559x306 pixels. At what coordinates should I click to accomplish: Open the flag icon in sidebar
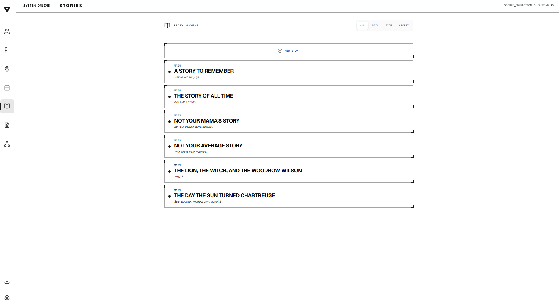(x=7, y=50)
